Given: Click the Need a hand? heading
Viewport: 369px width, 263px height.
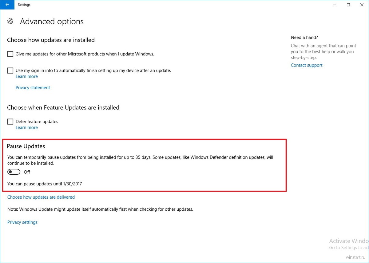Looking at the screenshot, I should (x=304, y=37).
